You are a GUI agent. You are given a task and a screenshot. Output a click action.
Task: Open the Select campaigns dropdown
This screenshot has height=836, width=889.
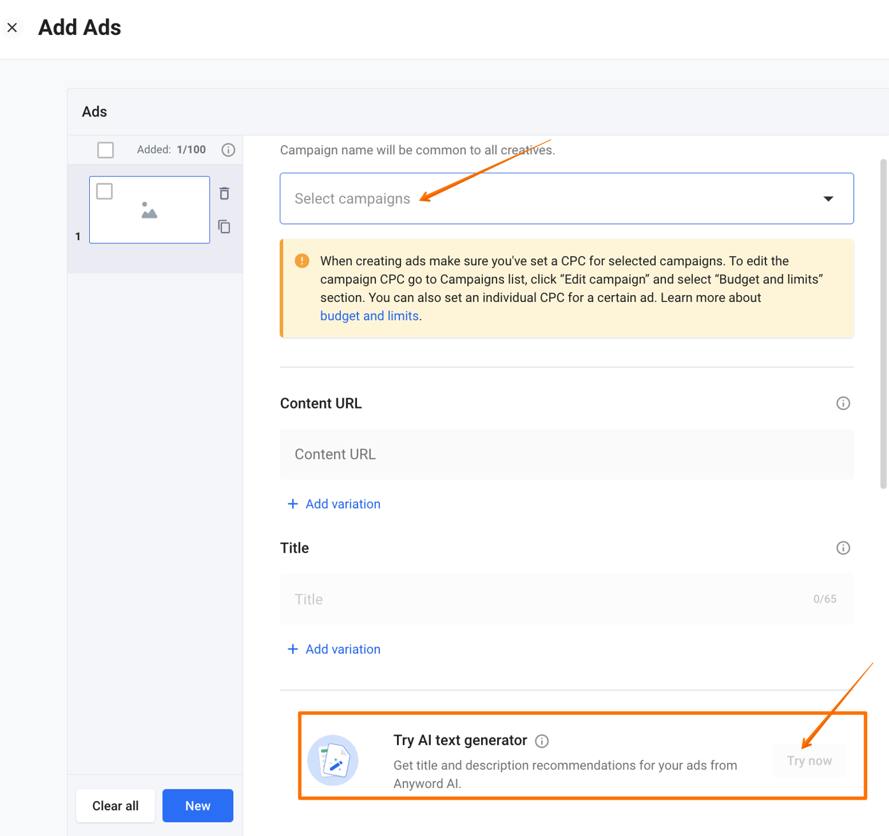coord(567,198)
